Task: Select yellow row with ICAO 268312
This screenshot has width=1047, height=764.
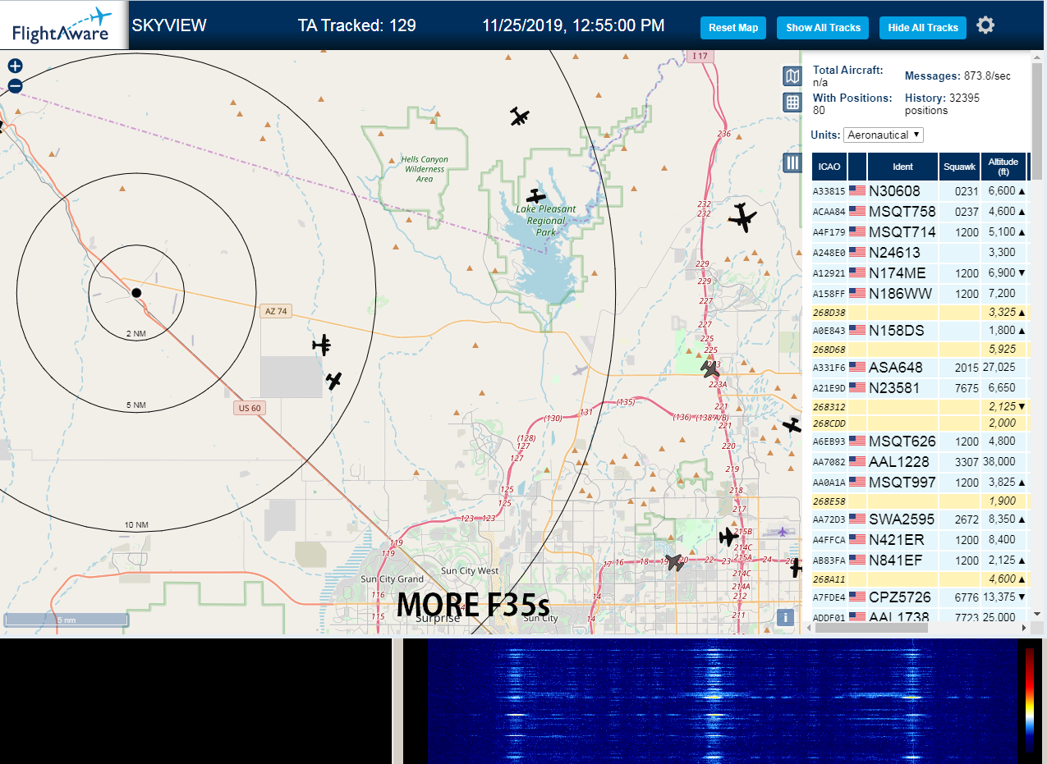Action: pyautogui.click(x=920, y=406)
